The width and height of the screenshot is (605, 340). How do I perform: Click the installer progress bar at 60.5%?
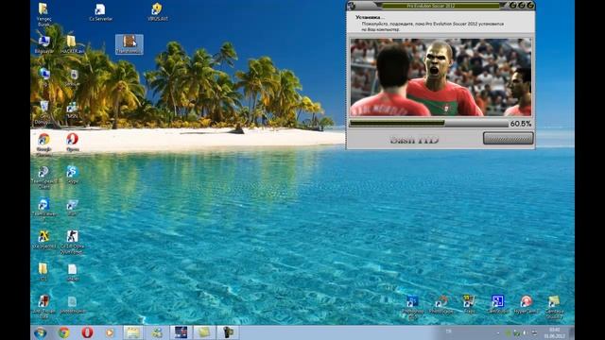[x=428, y=124]
